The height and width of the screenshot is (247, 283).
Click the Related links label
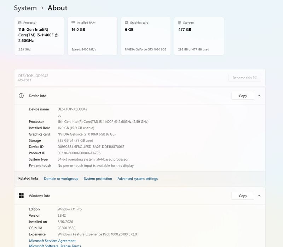[x=28, y=179]
